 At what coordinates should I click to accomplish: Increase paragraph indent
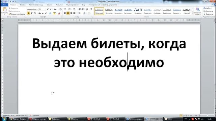[83, 9]
